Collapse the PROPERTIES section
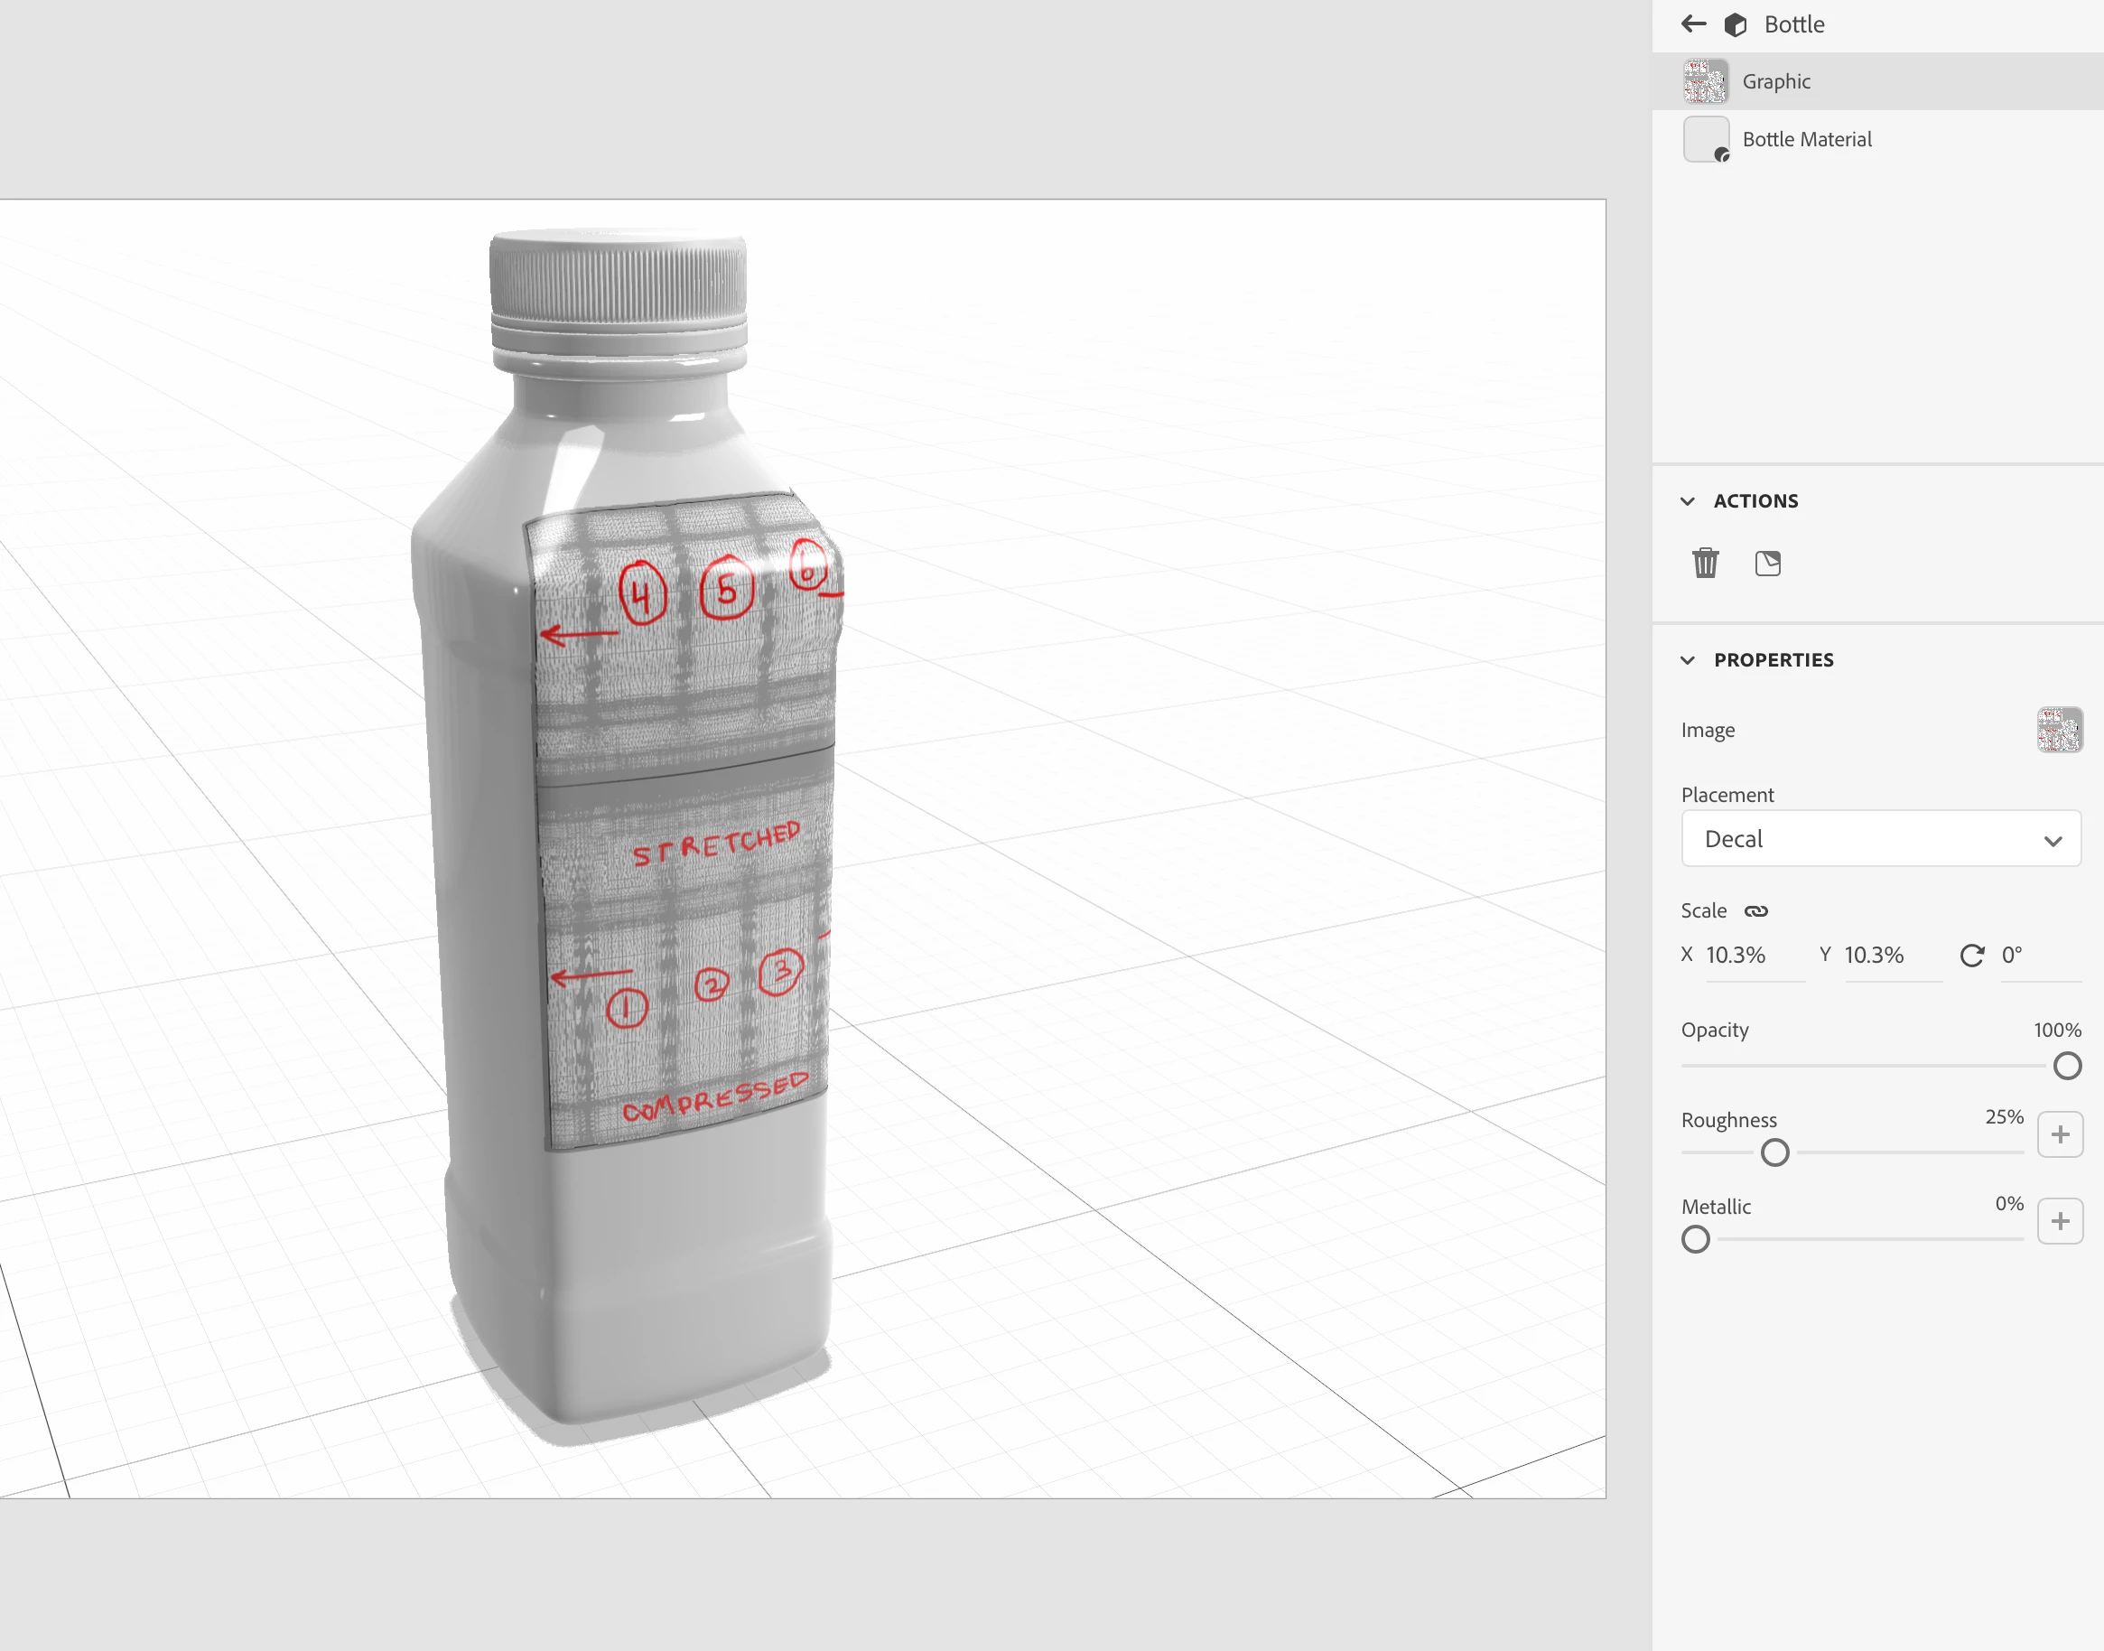Image resolution: width=2104 pixels, height=1651 pixels. [x=1688, y=660]
